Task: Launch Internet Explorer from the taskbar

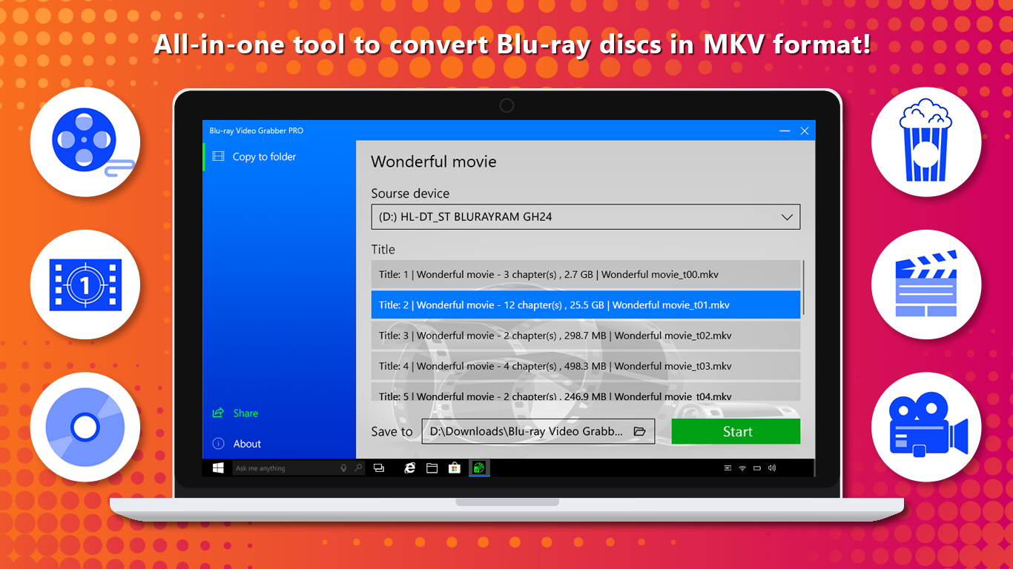Action: [410, 467]
